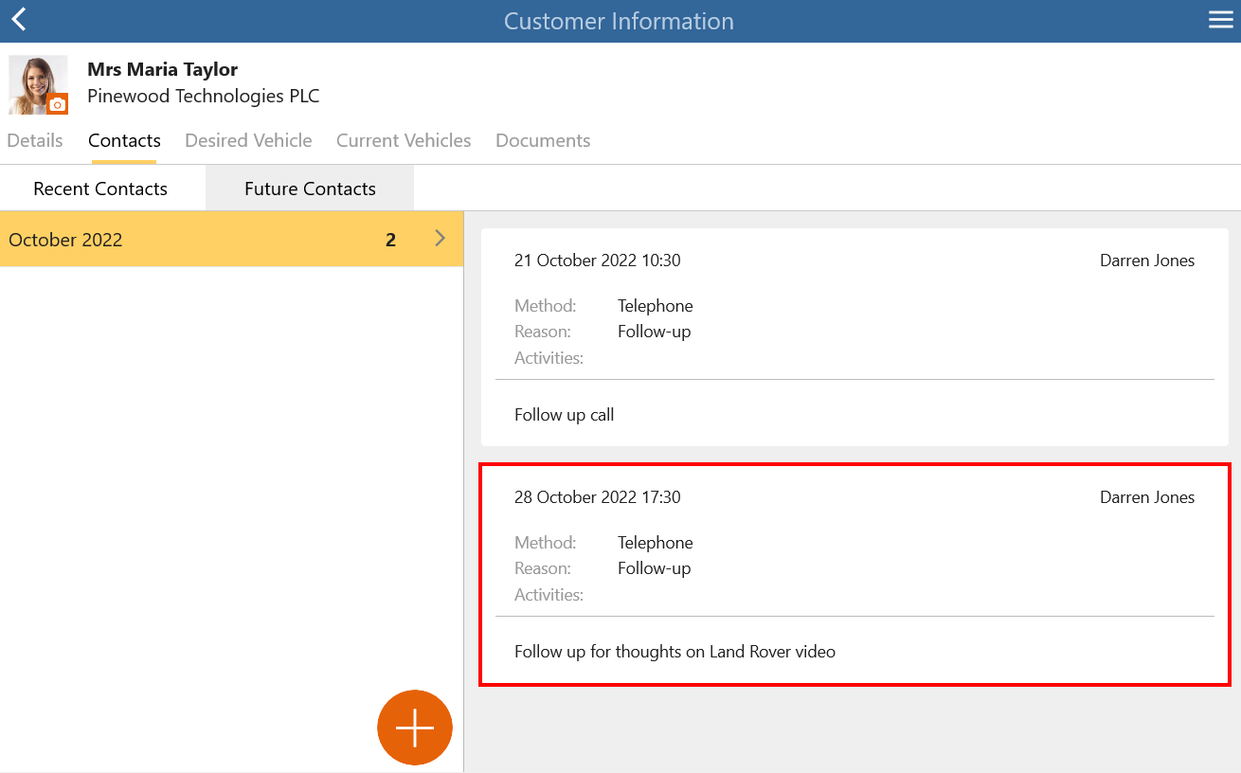Open the 28 October 2022 contact card

click(854, 574)
